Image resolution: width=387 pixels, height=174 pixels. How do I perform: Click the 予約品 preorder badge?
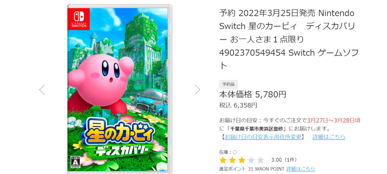(229, 84)
